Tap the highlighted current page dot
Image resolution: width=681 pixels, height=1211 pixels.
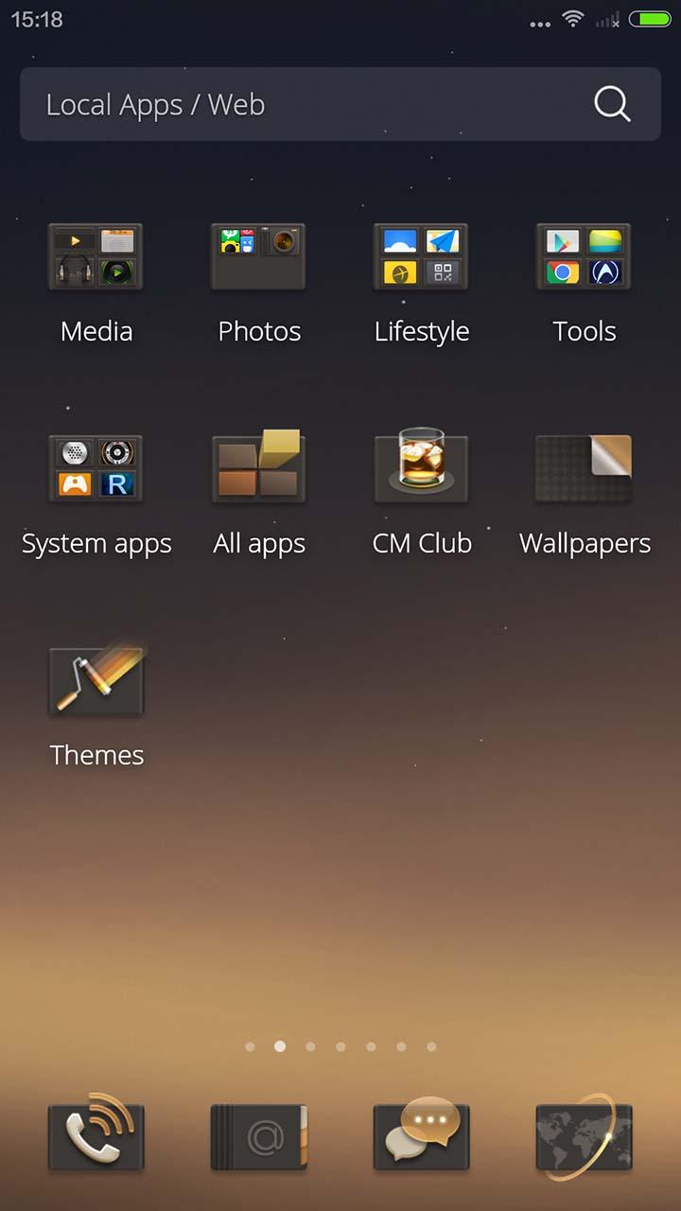280,1046
